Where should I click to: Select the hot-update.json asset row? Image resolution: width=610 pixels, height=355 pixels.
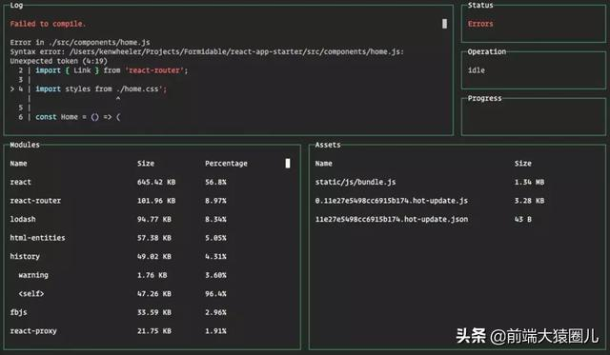(x=423, y=220)
